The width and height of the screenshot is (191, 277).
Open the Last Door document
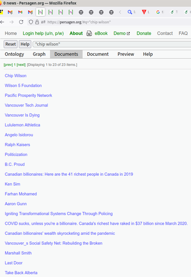(13, 263)
